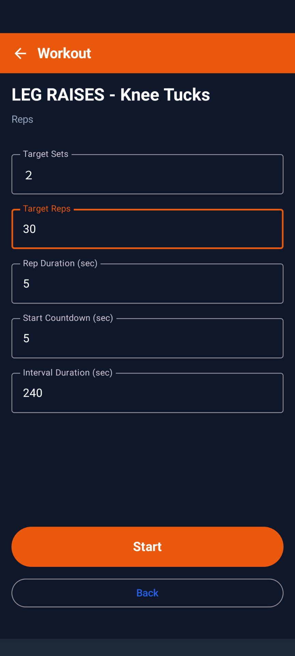Viewport: 295px width, 656px height.
Task: Place cursor on value 2 in Target Sets
Action: [x=29, y=175]
